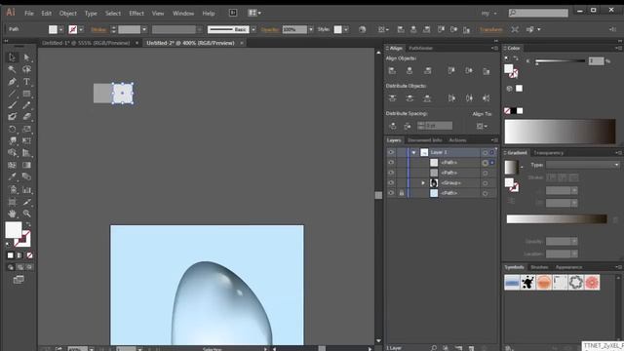This screenshot has height=351, width=624.
Task: Select the Pencil tool
Action: coord(26,105)
